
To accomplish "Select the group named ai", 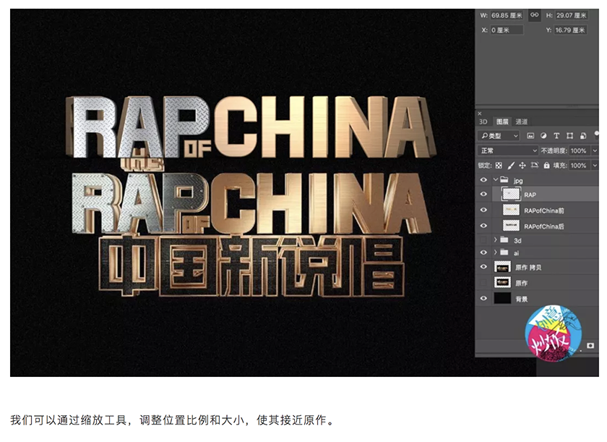I will 517,253.
